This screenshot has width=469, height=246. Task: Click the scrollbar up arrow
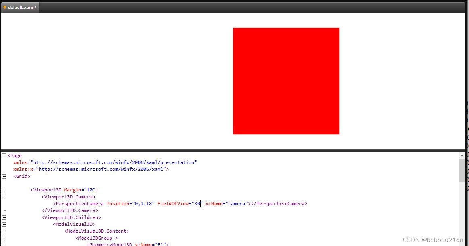[x=462, y=156]
